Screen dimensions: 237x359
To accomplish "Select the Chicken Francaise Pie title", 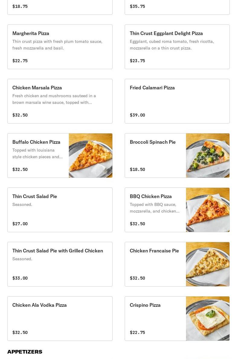I will [x=154, y=251].
